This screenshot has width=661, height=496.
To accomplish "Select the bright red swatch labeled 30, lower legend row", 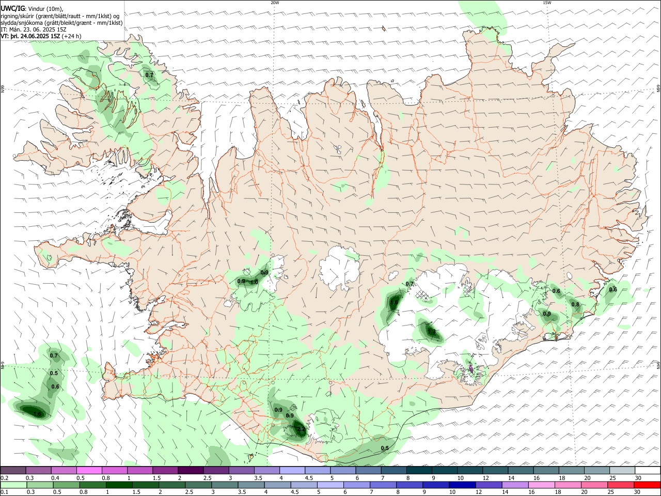I will pos(647,485).
